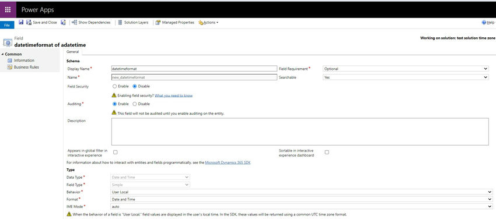Image resolution: width=496 pixels, height=219 pixels.
Task: Click the Save floppy disk icon
Action: [21, 22]
